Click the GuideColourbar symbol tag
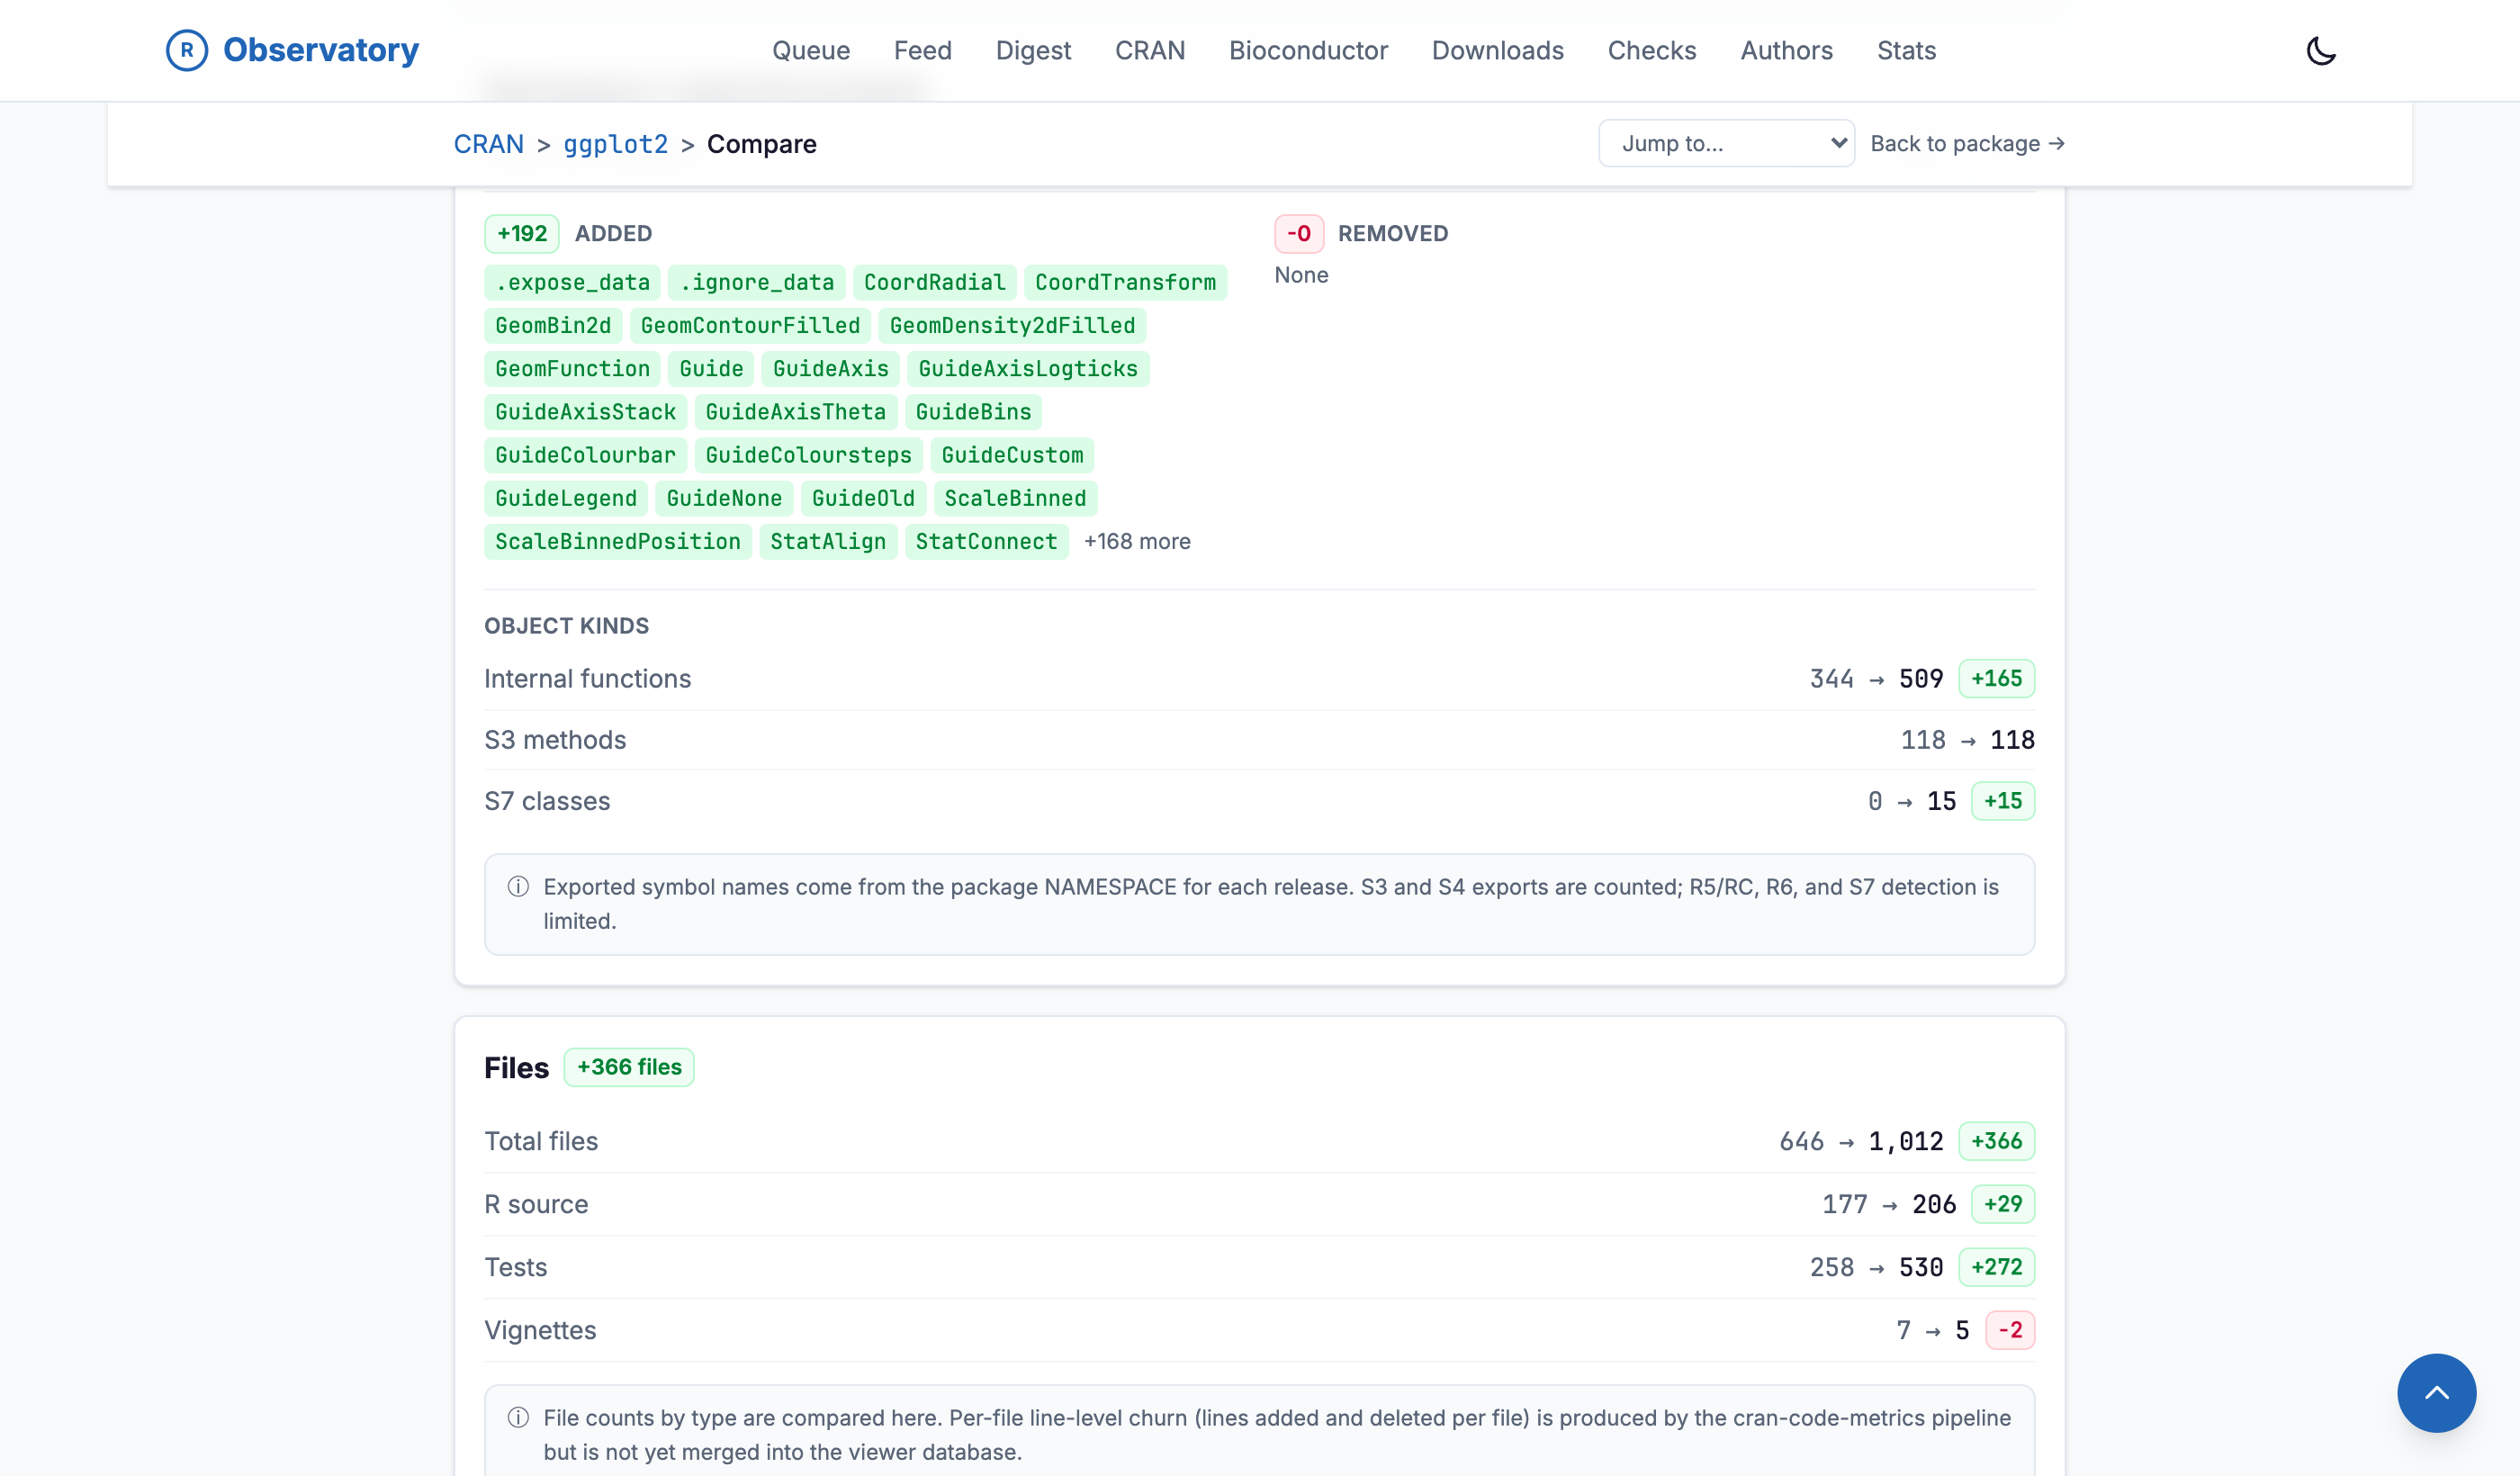This screenshot has width=2520, height=1476. [x=585, y=455]
